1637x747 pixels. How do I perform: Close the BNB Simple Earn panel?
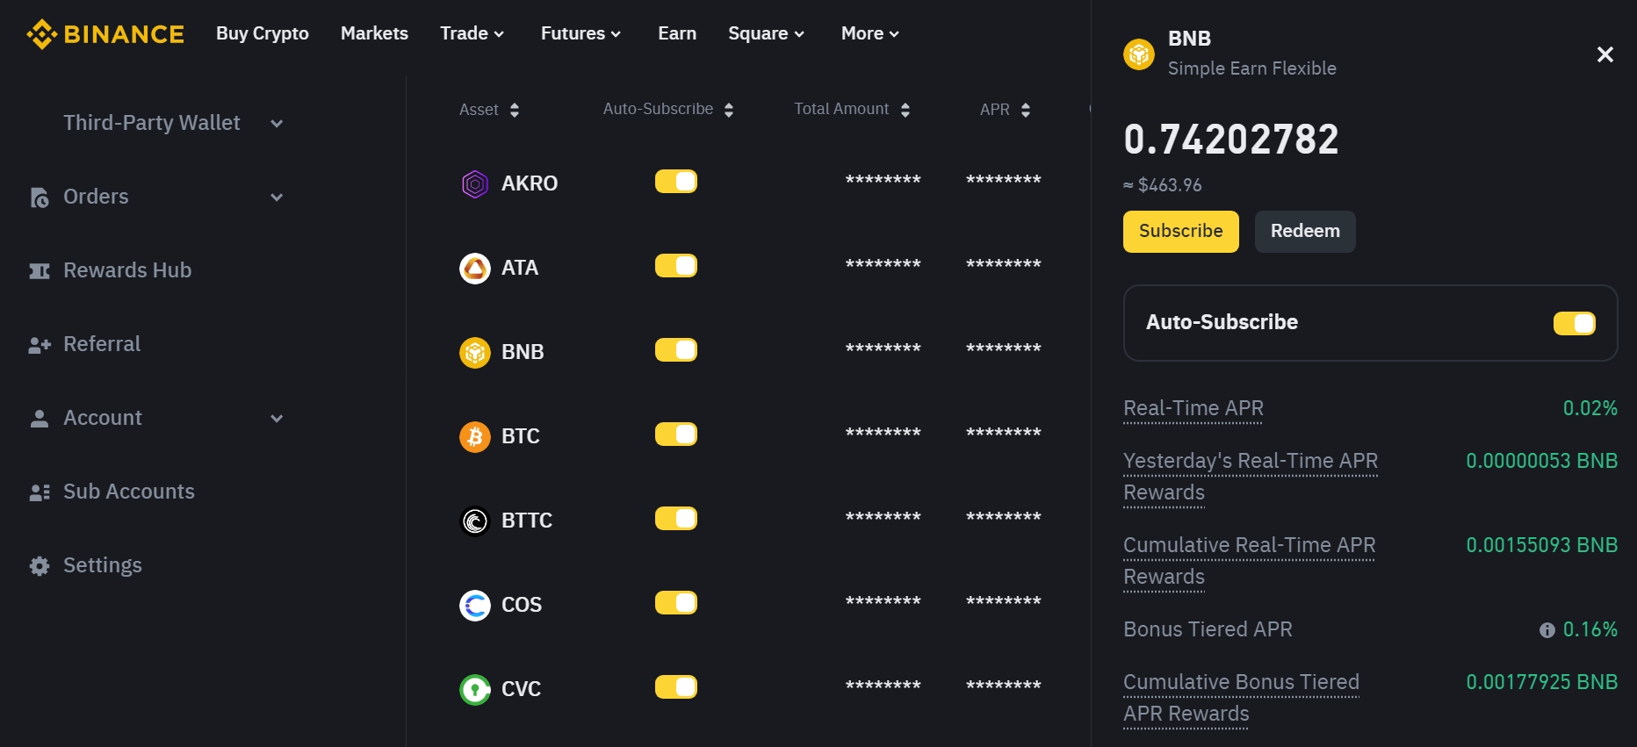tap(1605, 54)
